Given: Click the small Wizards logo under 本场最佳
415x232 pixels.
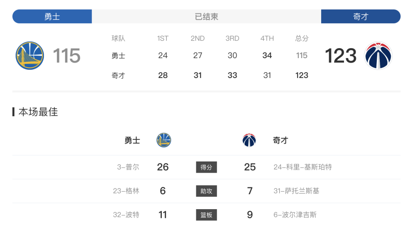Looking at the screenshot, I should coord(249,140).
